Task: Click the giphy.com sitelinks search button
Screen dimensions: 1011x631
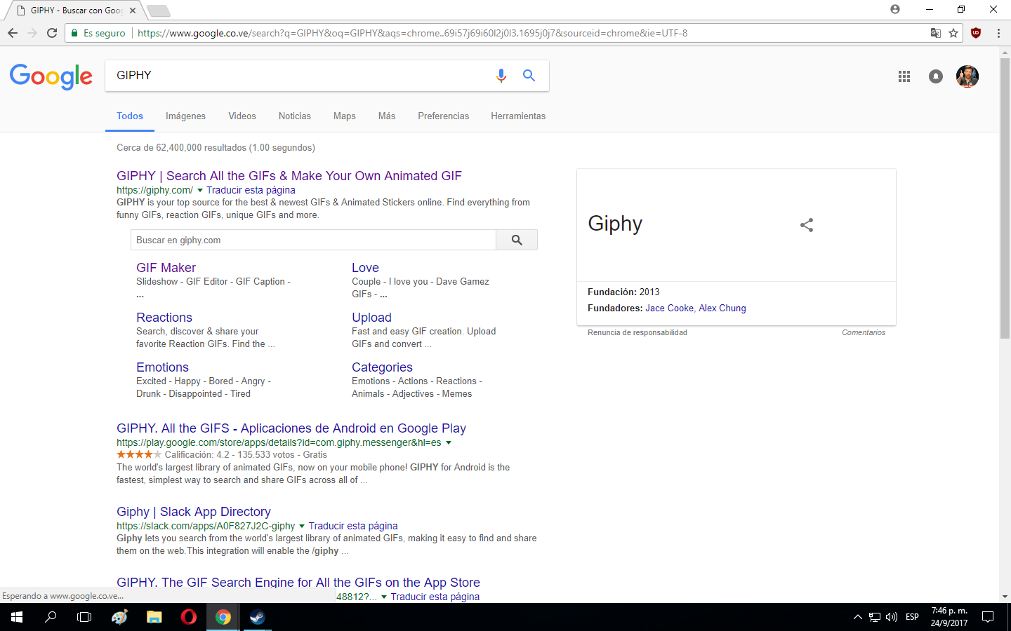Action: [517, 240]
